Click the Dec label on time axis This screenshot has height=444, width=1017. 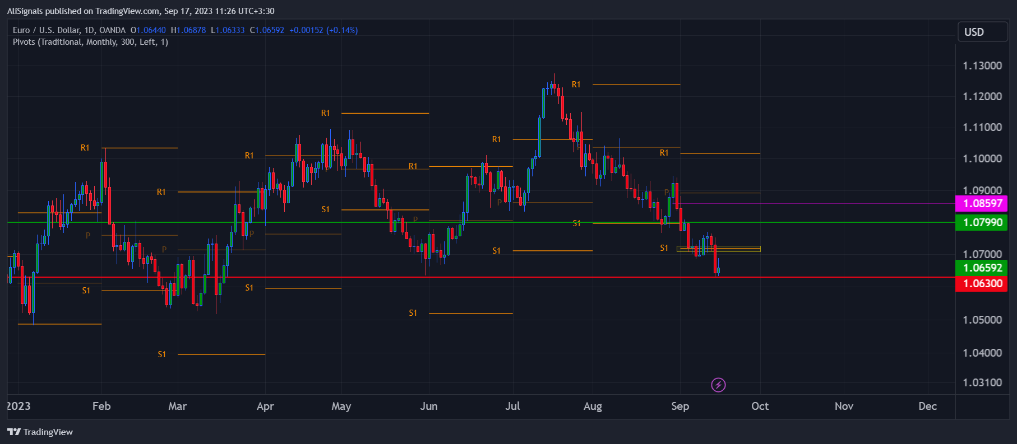(928, 406)
